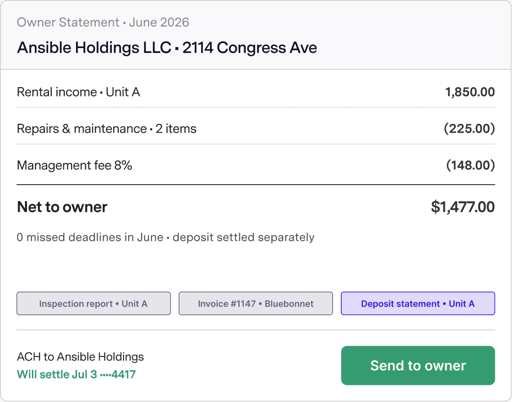Click the 2114 Congress Ave address text

pyautogui.click(x=250, y=47)
